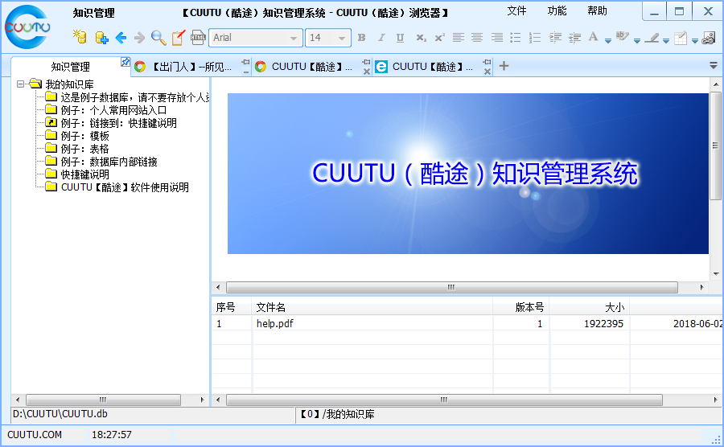This screenshot has height=447, width=724.
Task: Open the table options dropdown arrow
Action: 694,40
